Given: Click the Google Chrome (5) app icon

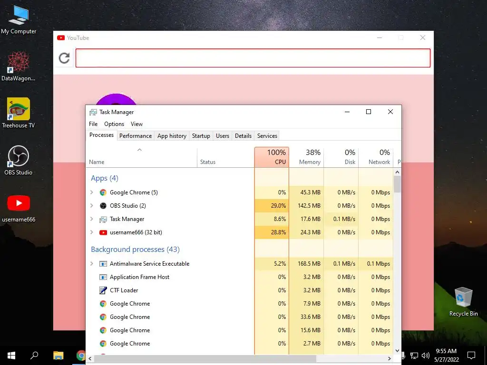Looking at the screenshot, I should click(103, 192).
